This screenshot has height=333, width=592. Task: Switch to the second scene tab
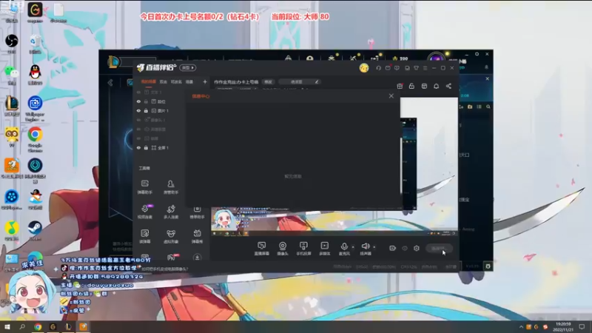[x=163, y=82]
